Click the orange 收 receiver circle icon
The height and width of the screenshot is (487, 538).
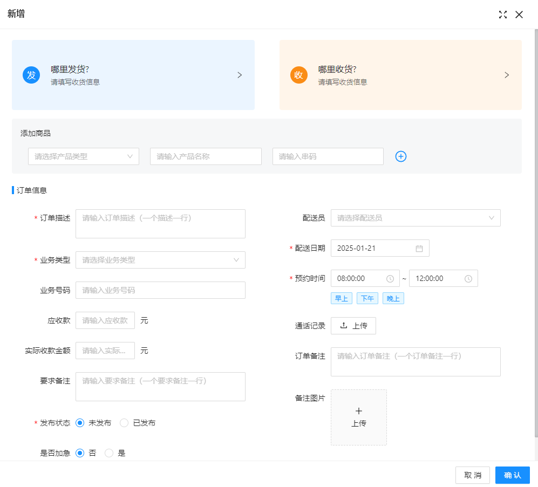coord(299,75)
